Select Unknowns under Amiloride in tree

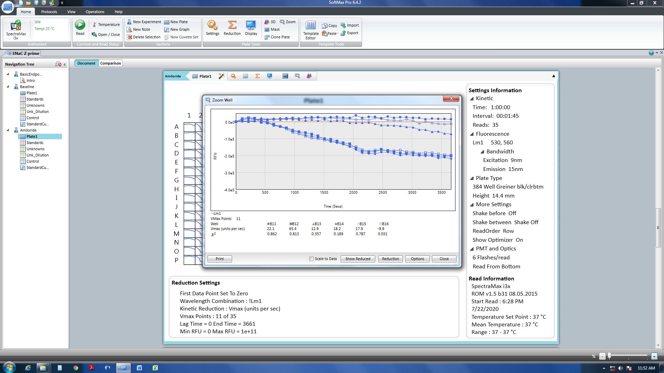click(x=35, y=149)
